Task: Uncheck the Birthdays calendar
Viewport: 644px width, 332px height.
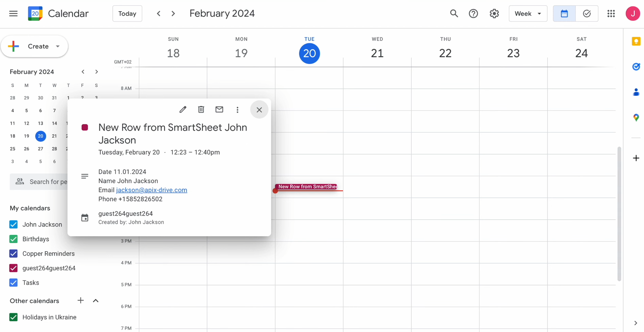Action: (13, 239)
